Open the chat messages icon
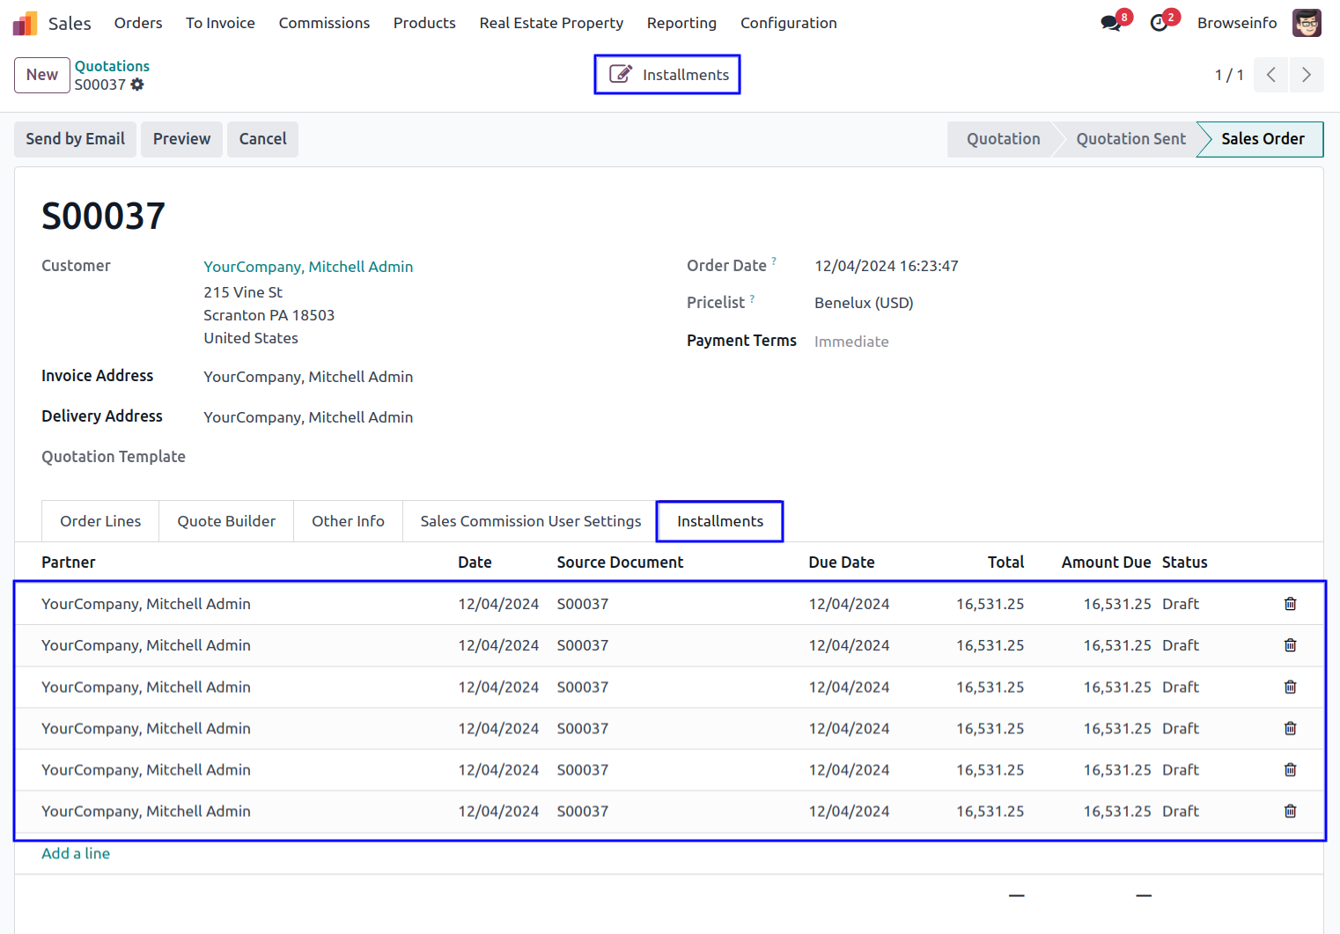Viewport: 1340px width, 934px height. coord(1111,23)
